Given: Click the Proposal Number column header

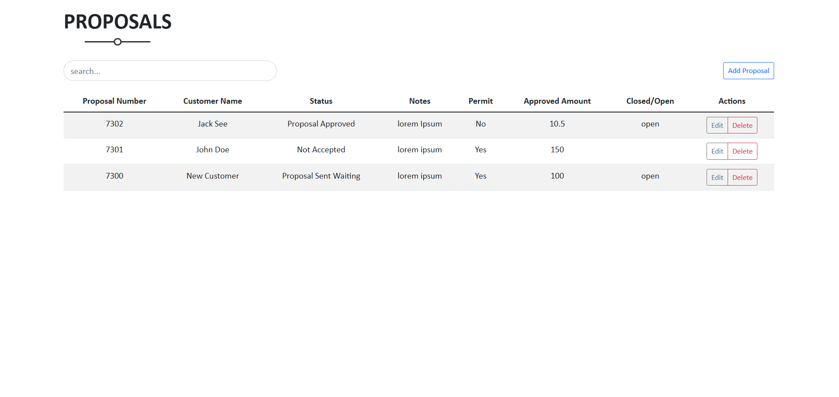Looking at the screenshot, I should point(114,101).
